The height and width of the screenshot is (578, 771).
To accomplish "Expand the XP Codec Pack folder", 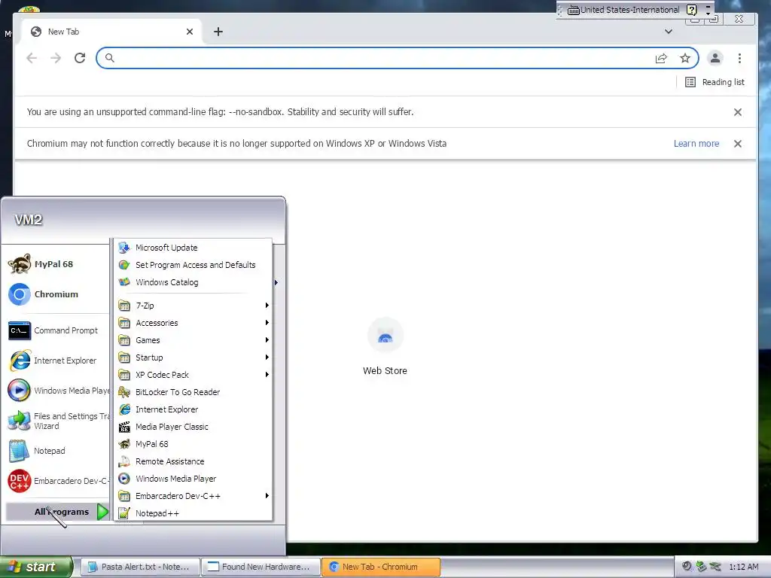I will pos(194,375).
